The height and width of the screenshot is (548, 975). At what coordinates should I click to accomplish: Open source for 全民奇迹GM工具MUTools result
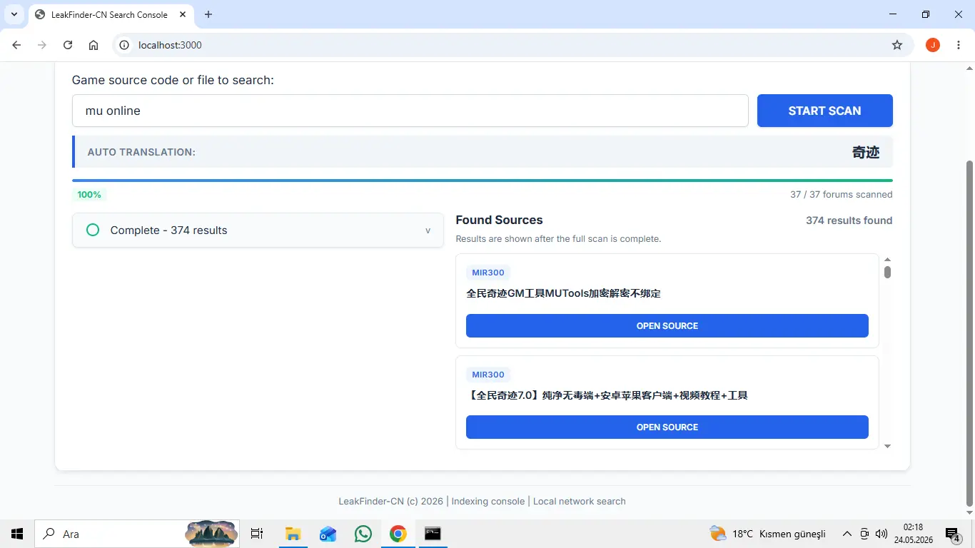pyautogui.click(x=667, y=325)
